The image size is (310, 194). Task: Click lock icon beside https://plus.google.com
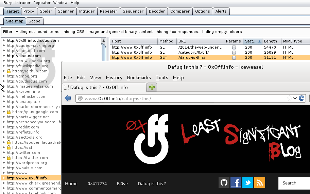9,112
